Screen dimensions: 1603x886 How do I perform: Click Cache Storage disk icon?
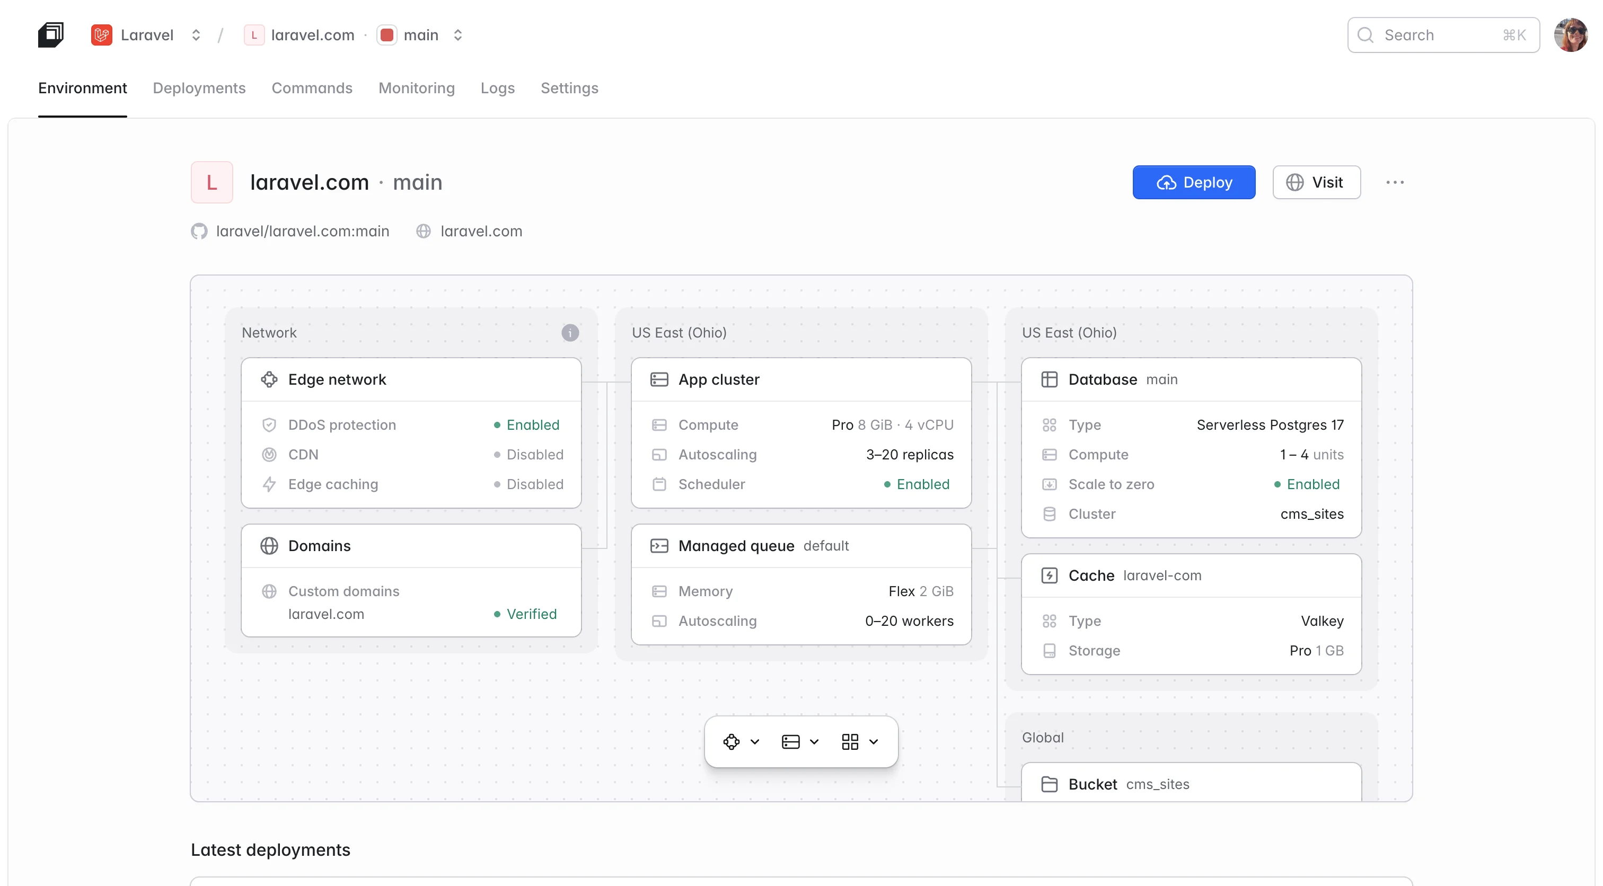1049,651
